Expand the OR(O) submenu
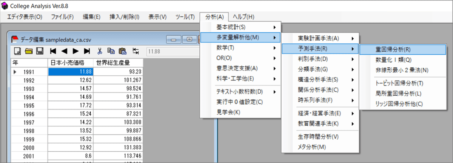 click(x=240, y=58)
